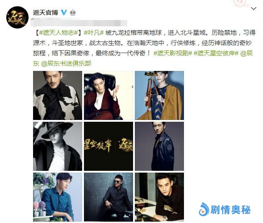Open photo of man leaning beside wine glass
Image resolution: width=263 pixels, height=223 pixels.
pyautogui.click(x=159, y=197)
